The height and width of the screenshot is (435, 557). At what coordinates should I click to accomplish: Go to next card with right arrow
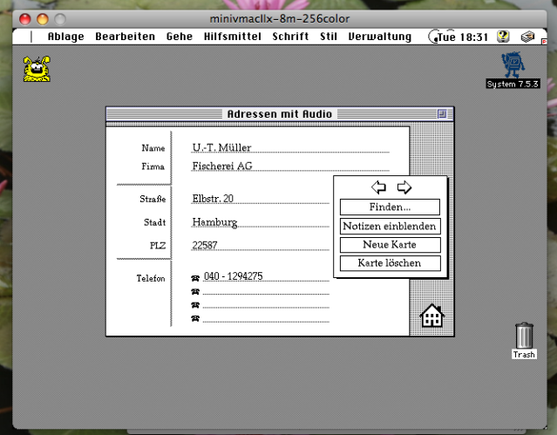[x=404, y=187]
